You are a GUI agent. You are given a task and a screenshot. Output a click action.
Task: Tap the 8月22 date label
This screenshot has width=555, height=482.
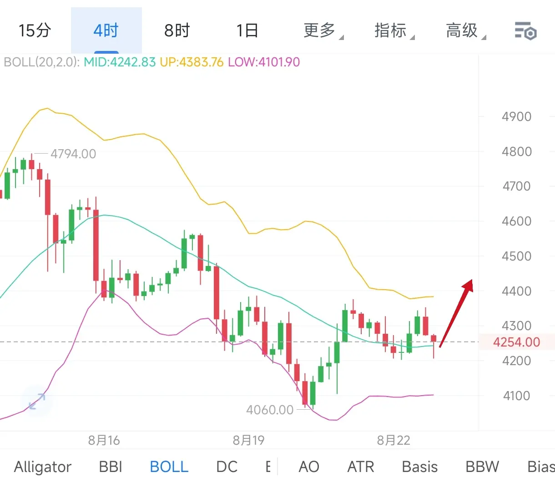click(x=394, y=440)
